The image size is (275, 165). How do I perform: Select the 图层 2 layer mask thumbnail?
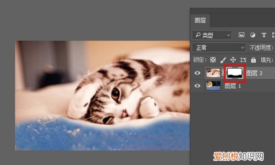pos(235,73)
